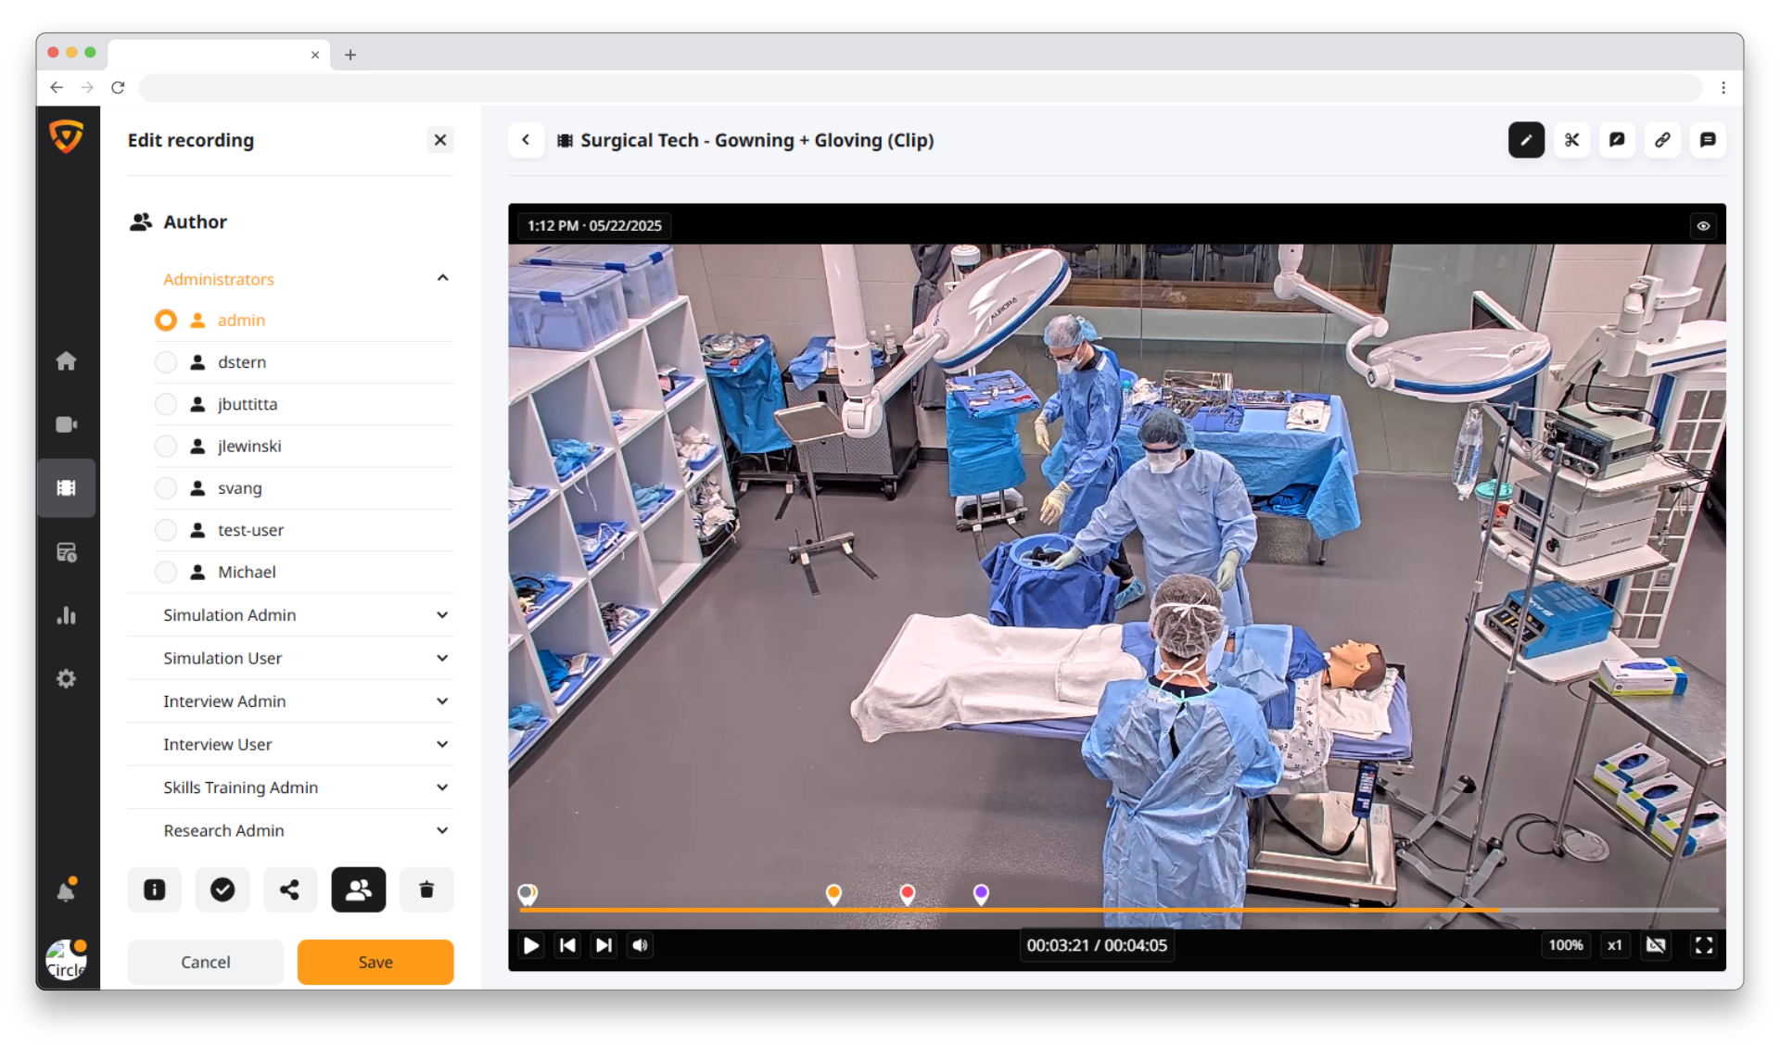This screenshot has height=1060, width=1780.
Task: Select svang as author
Action: (x=166, y=488)
